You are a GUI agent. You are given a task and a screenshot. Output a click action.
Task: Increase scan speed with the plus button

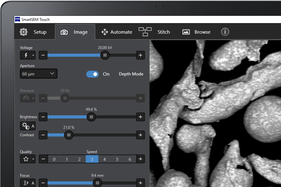tap(140, 159)
